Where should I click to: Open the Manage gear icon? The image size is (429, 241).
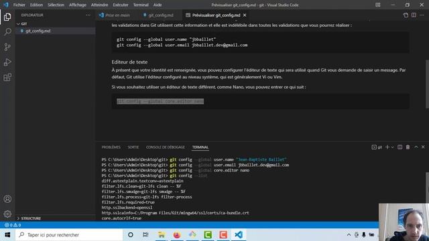pyautogui.click(x=7, y=214)
